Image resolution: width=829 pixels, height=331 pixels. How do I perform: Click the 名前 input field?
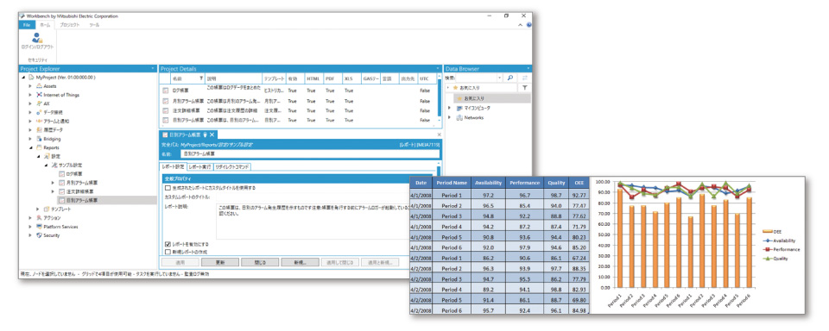point(309,153)
